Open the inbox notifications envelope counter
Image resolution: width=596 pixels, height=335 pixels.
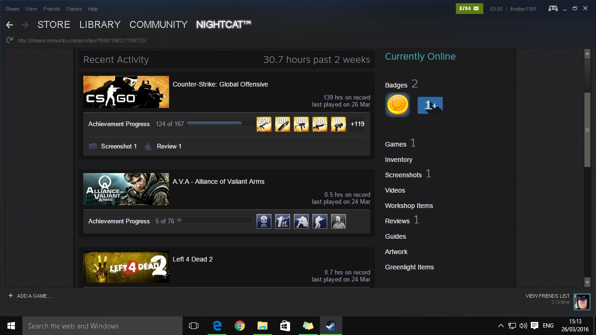(x=469, y=8)
